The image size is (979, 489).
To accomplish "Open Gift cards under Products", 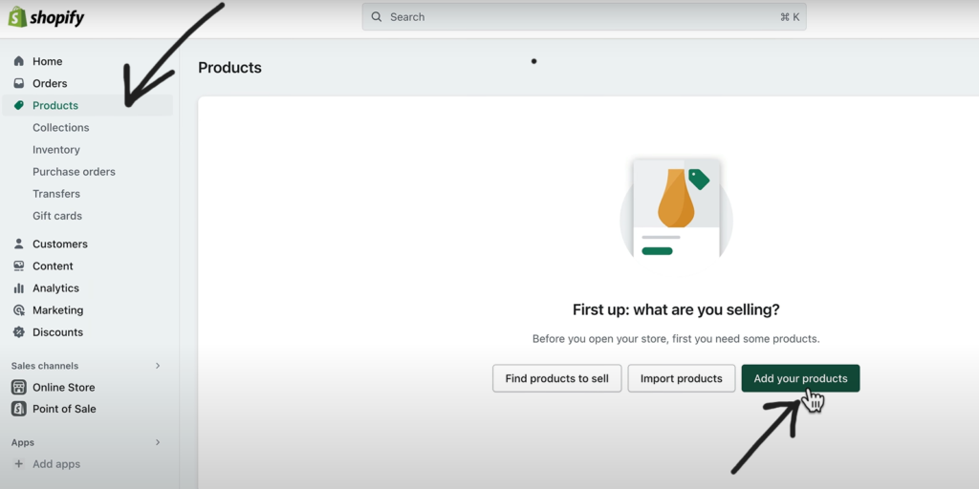I will (57, 216).
